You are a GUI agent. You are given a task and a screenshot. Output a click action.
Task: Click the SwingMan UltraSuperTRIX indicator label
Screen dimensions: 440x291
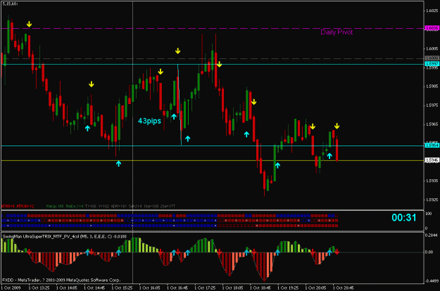click(x=64, y=237)
